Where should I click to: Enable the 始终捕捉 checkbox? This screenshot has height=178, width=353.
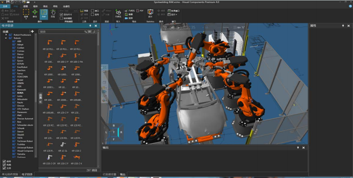click(x=62, y=18)
